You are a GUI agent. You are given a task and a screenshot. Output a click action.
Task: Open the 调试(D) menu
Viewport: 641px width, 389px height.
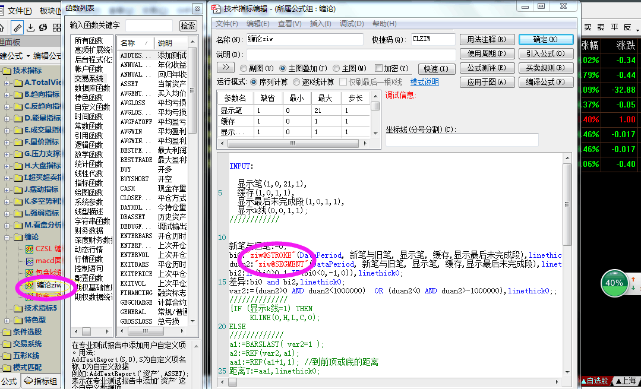pyautogui.click(x=351, y=24)
